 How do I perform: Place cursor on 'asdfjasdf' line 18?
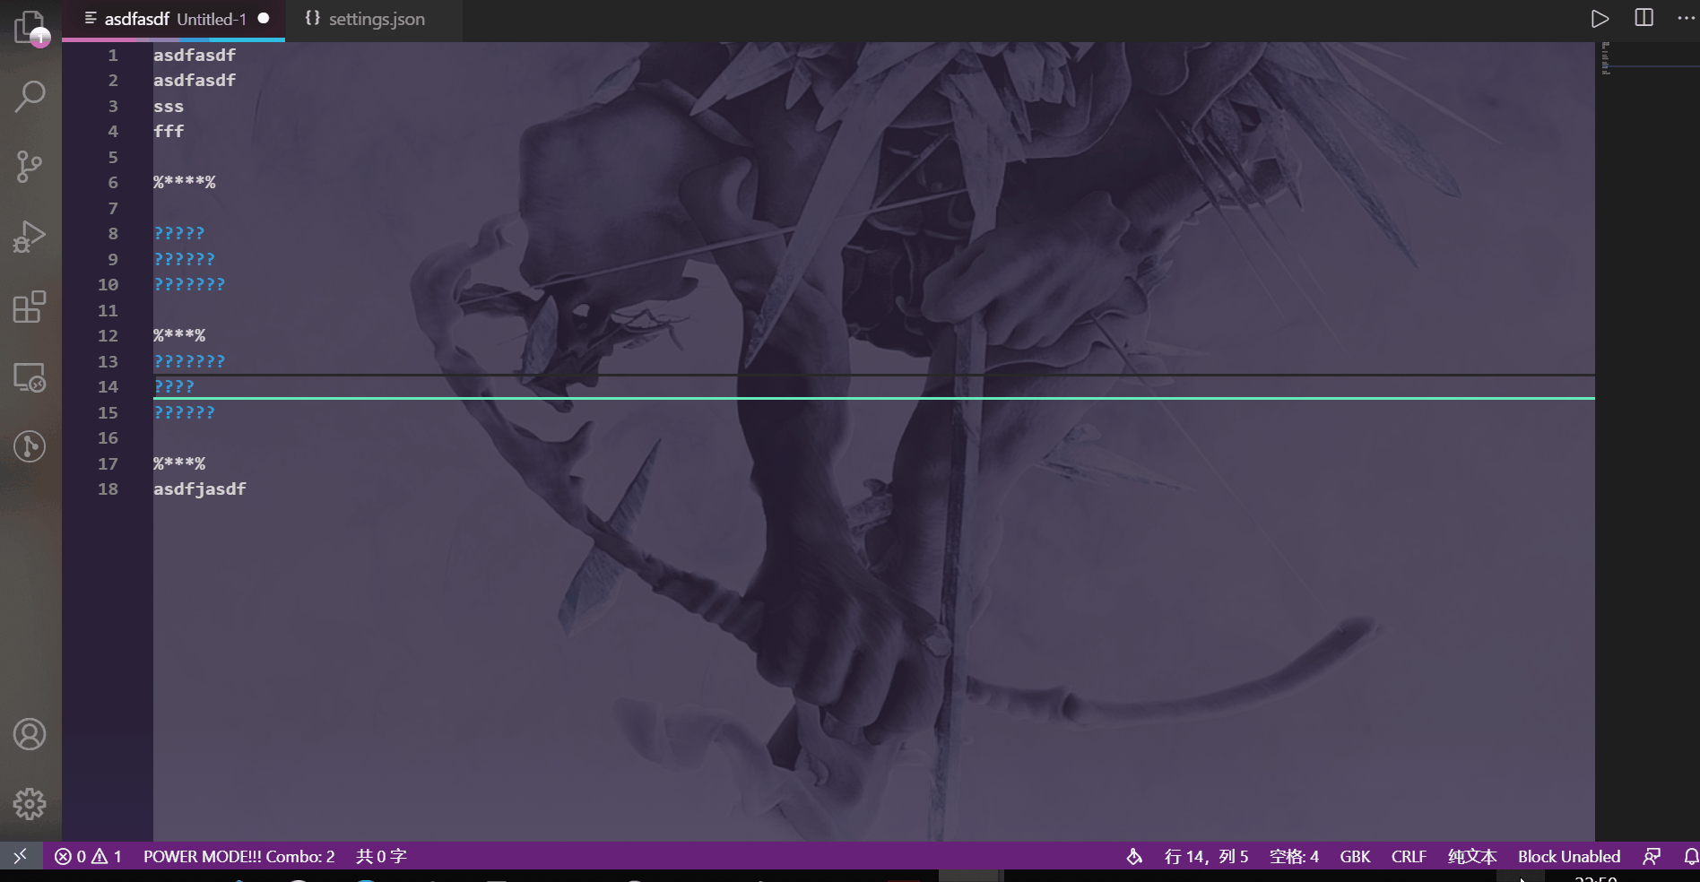200,489
